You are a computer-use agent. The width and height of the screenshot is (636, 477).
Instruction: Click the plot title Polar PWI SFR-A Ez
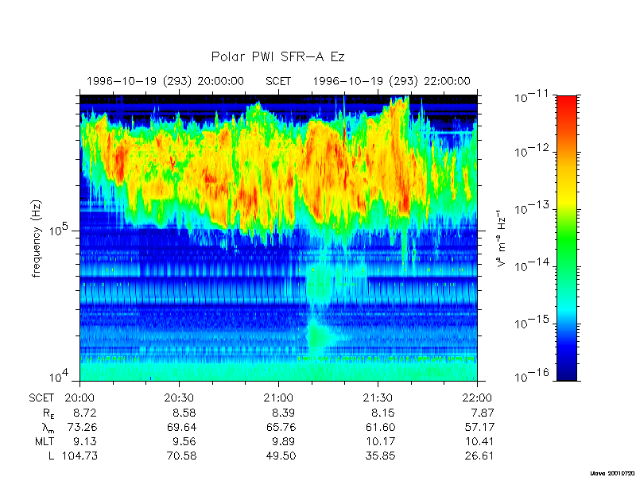(277, 57)
